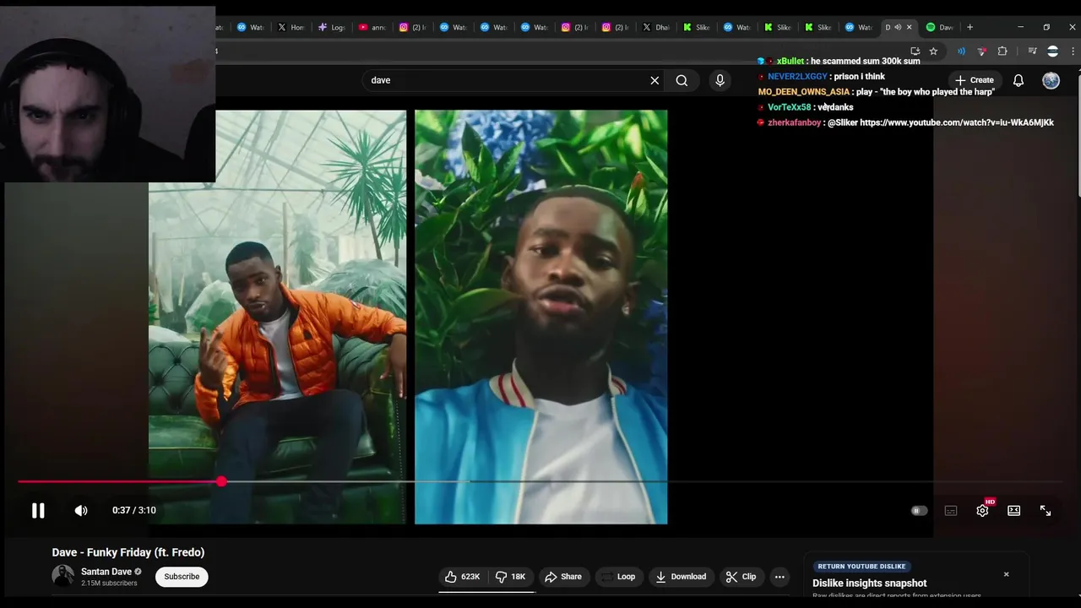Pause the Funky Friday video
The image size is (1081, 608).
[x=38, y=510]
